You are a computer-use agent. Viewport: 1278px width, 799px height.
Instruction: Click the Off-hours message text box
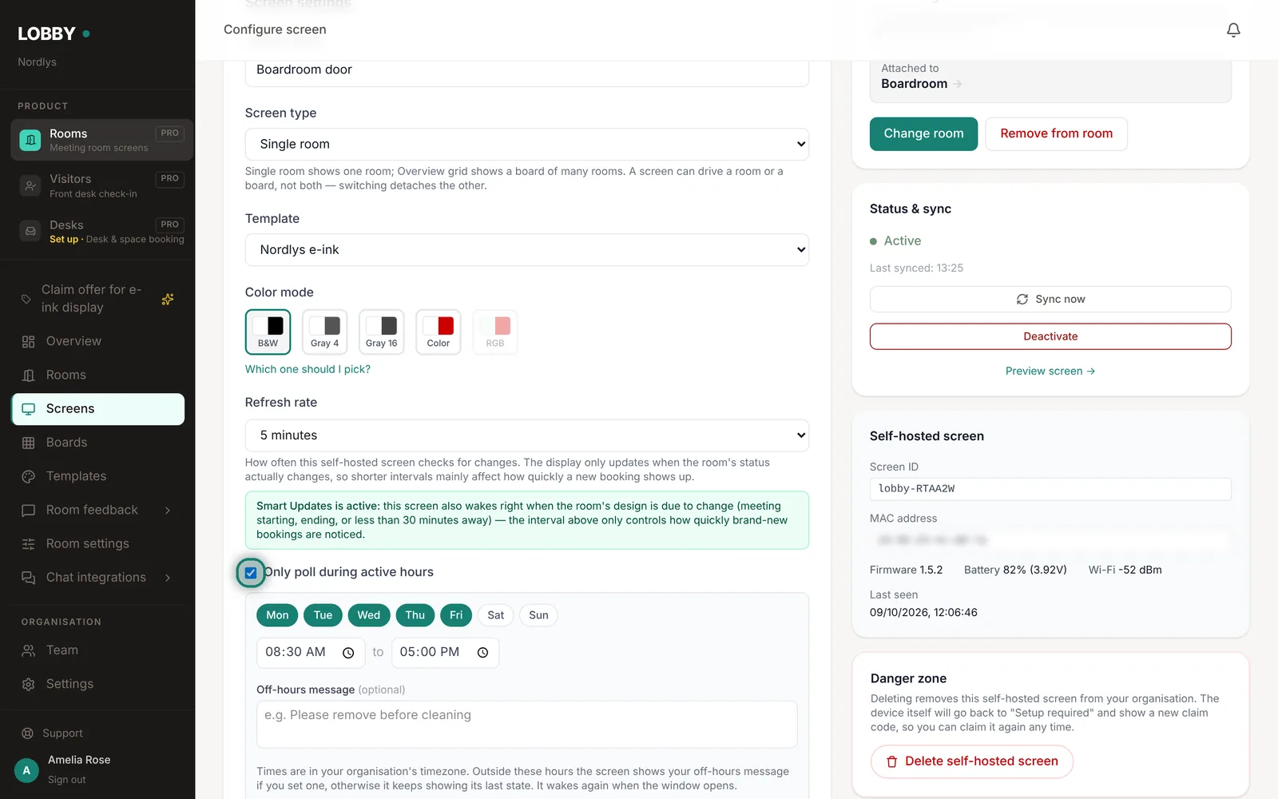526,725
